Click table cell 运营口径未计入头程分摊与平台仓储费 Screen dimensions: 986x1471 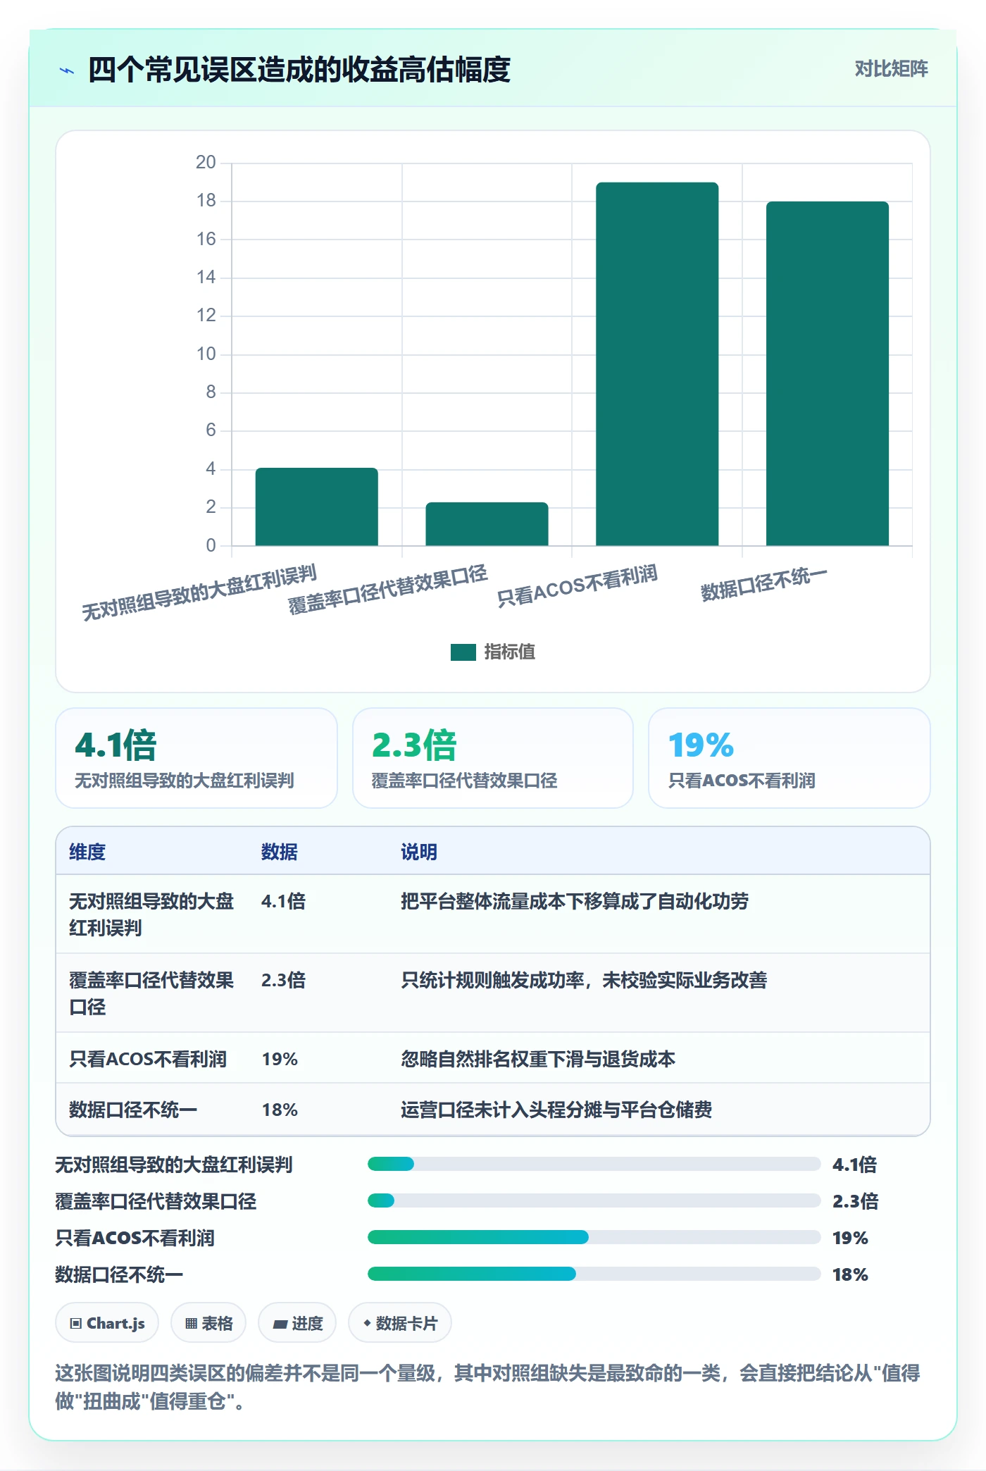point(556,1110)
